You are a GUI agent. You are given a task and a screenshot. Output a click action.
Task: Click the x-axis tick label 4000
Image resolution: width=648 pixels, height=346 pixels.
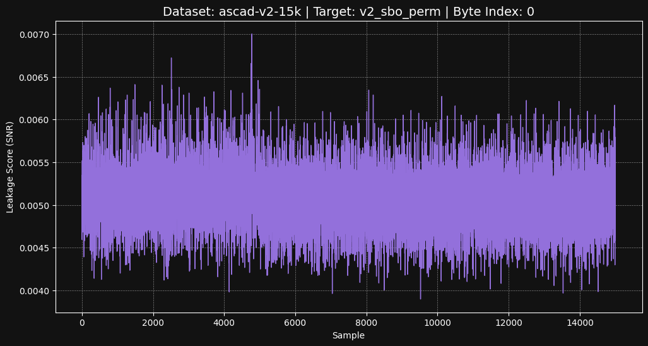click(x=225, y=321)
